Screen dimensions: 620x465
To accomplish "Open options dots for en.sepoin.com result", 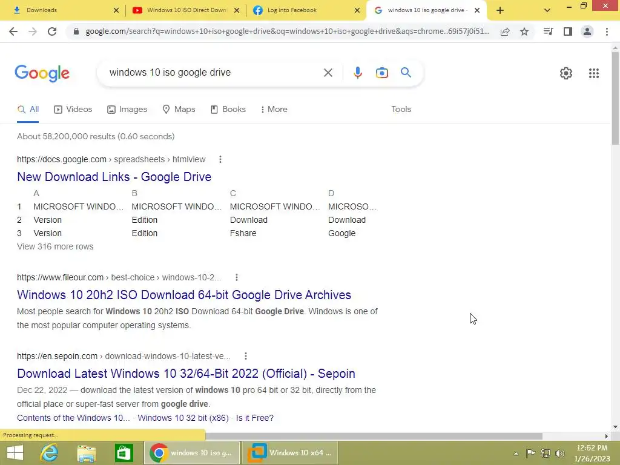I will click(246, 356).
